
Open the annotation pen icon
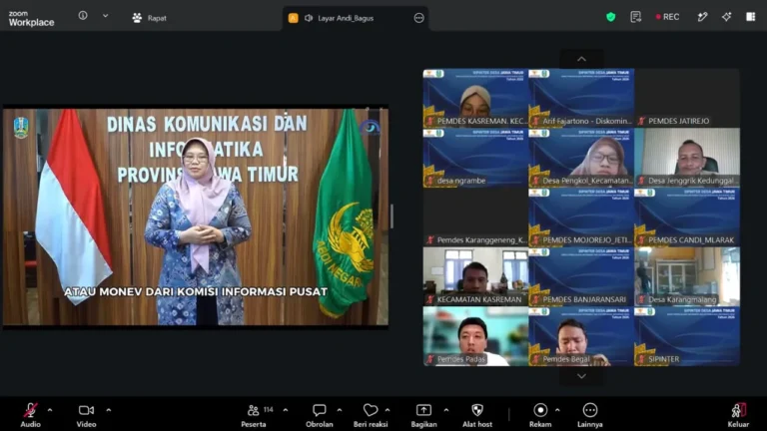tap(702, 17)
